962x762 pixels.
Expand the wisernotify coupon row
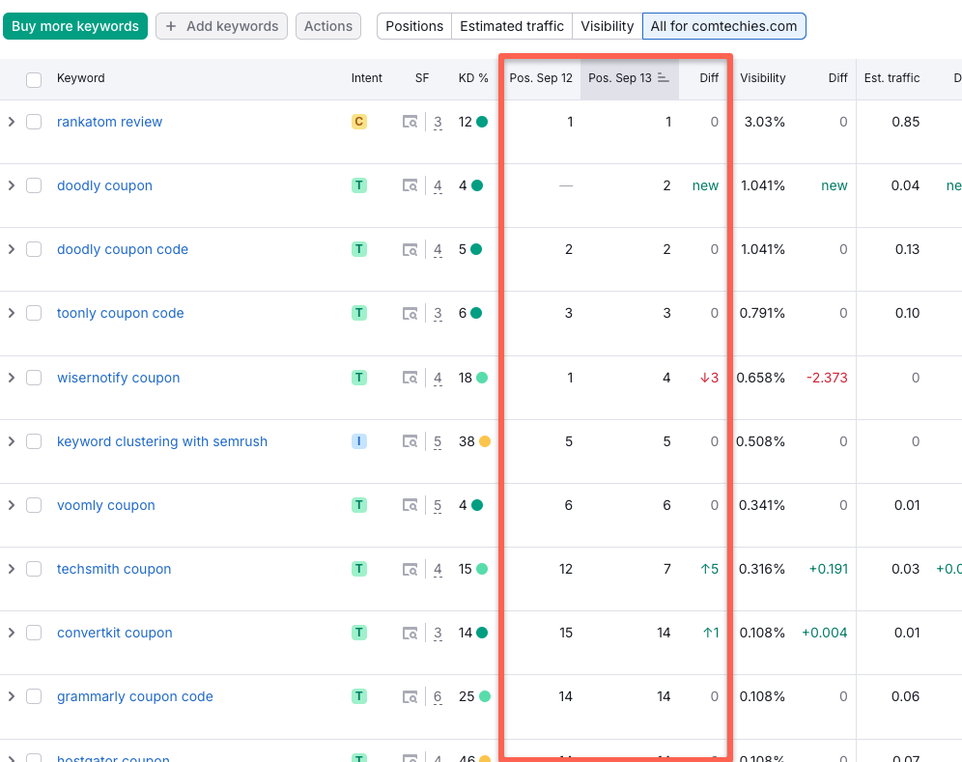pos(11,378)
